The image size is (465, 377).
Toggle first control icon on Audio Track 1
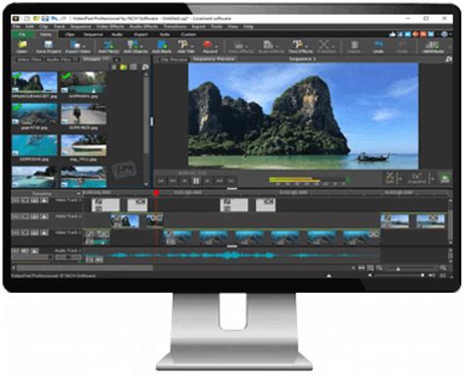(15, 251)
